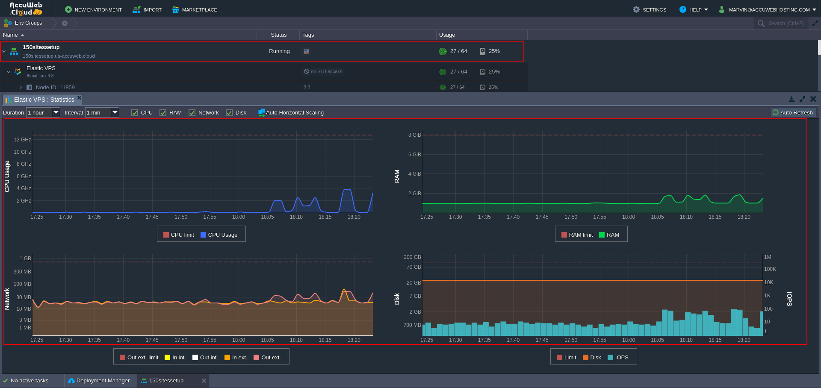
Task: Open Auto Horizontal Scaling settings
Action: point(291,113)
